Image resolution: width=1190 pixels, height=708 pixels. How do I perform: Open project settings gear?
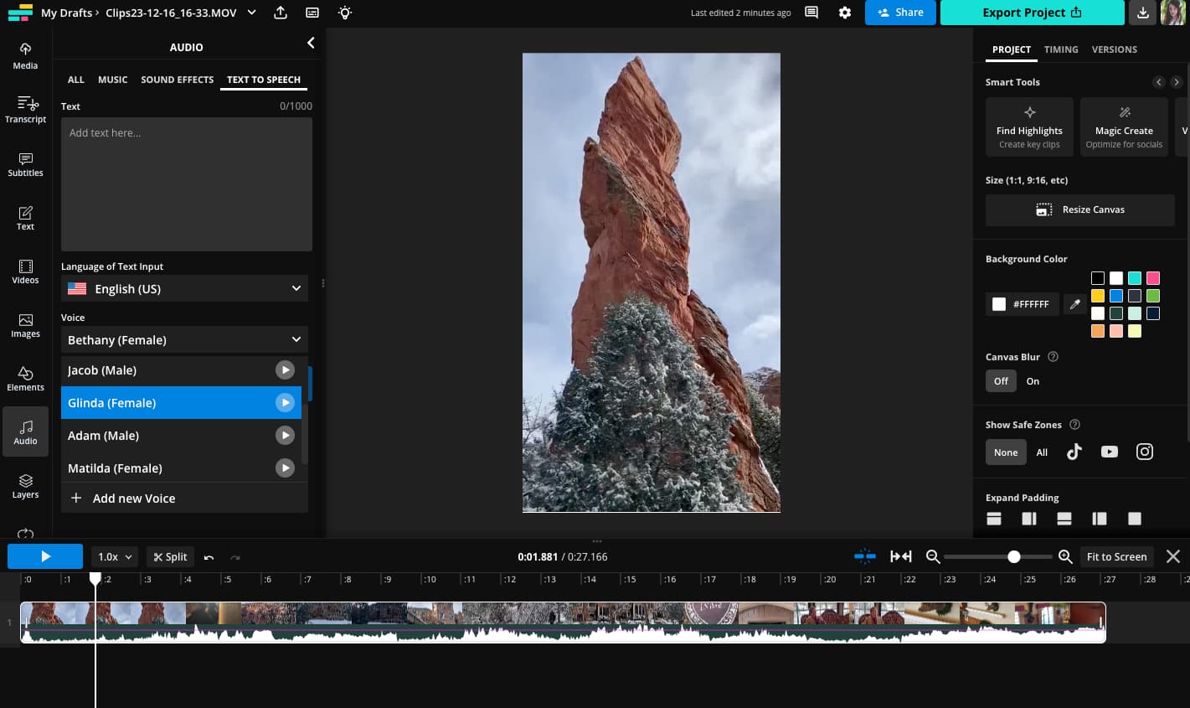[x=845, y=13]
